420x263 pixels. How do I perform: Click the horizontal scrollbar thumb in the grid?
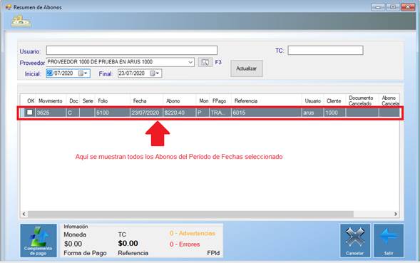coord(190,214)
